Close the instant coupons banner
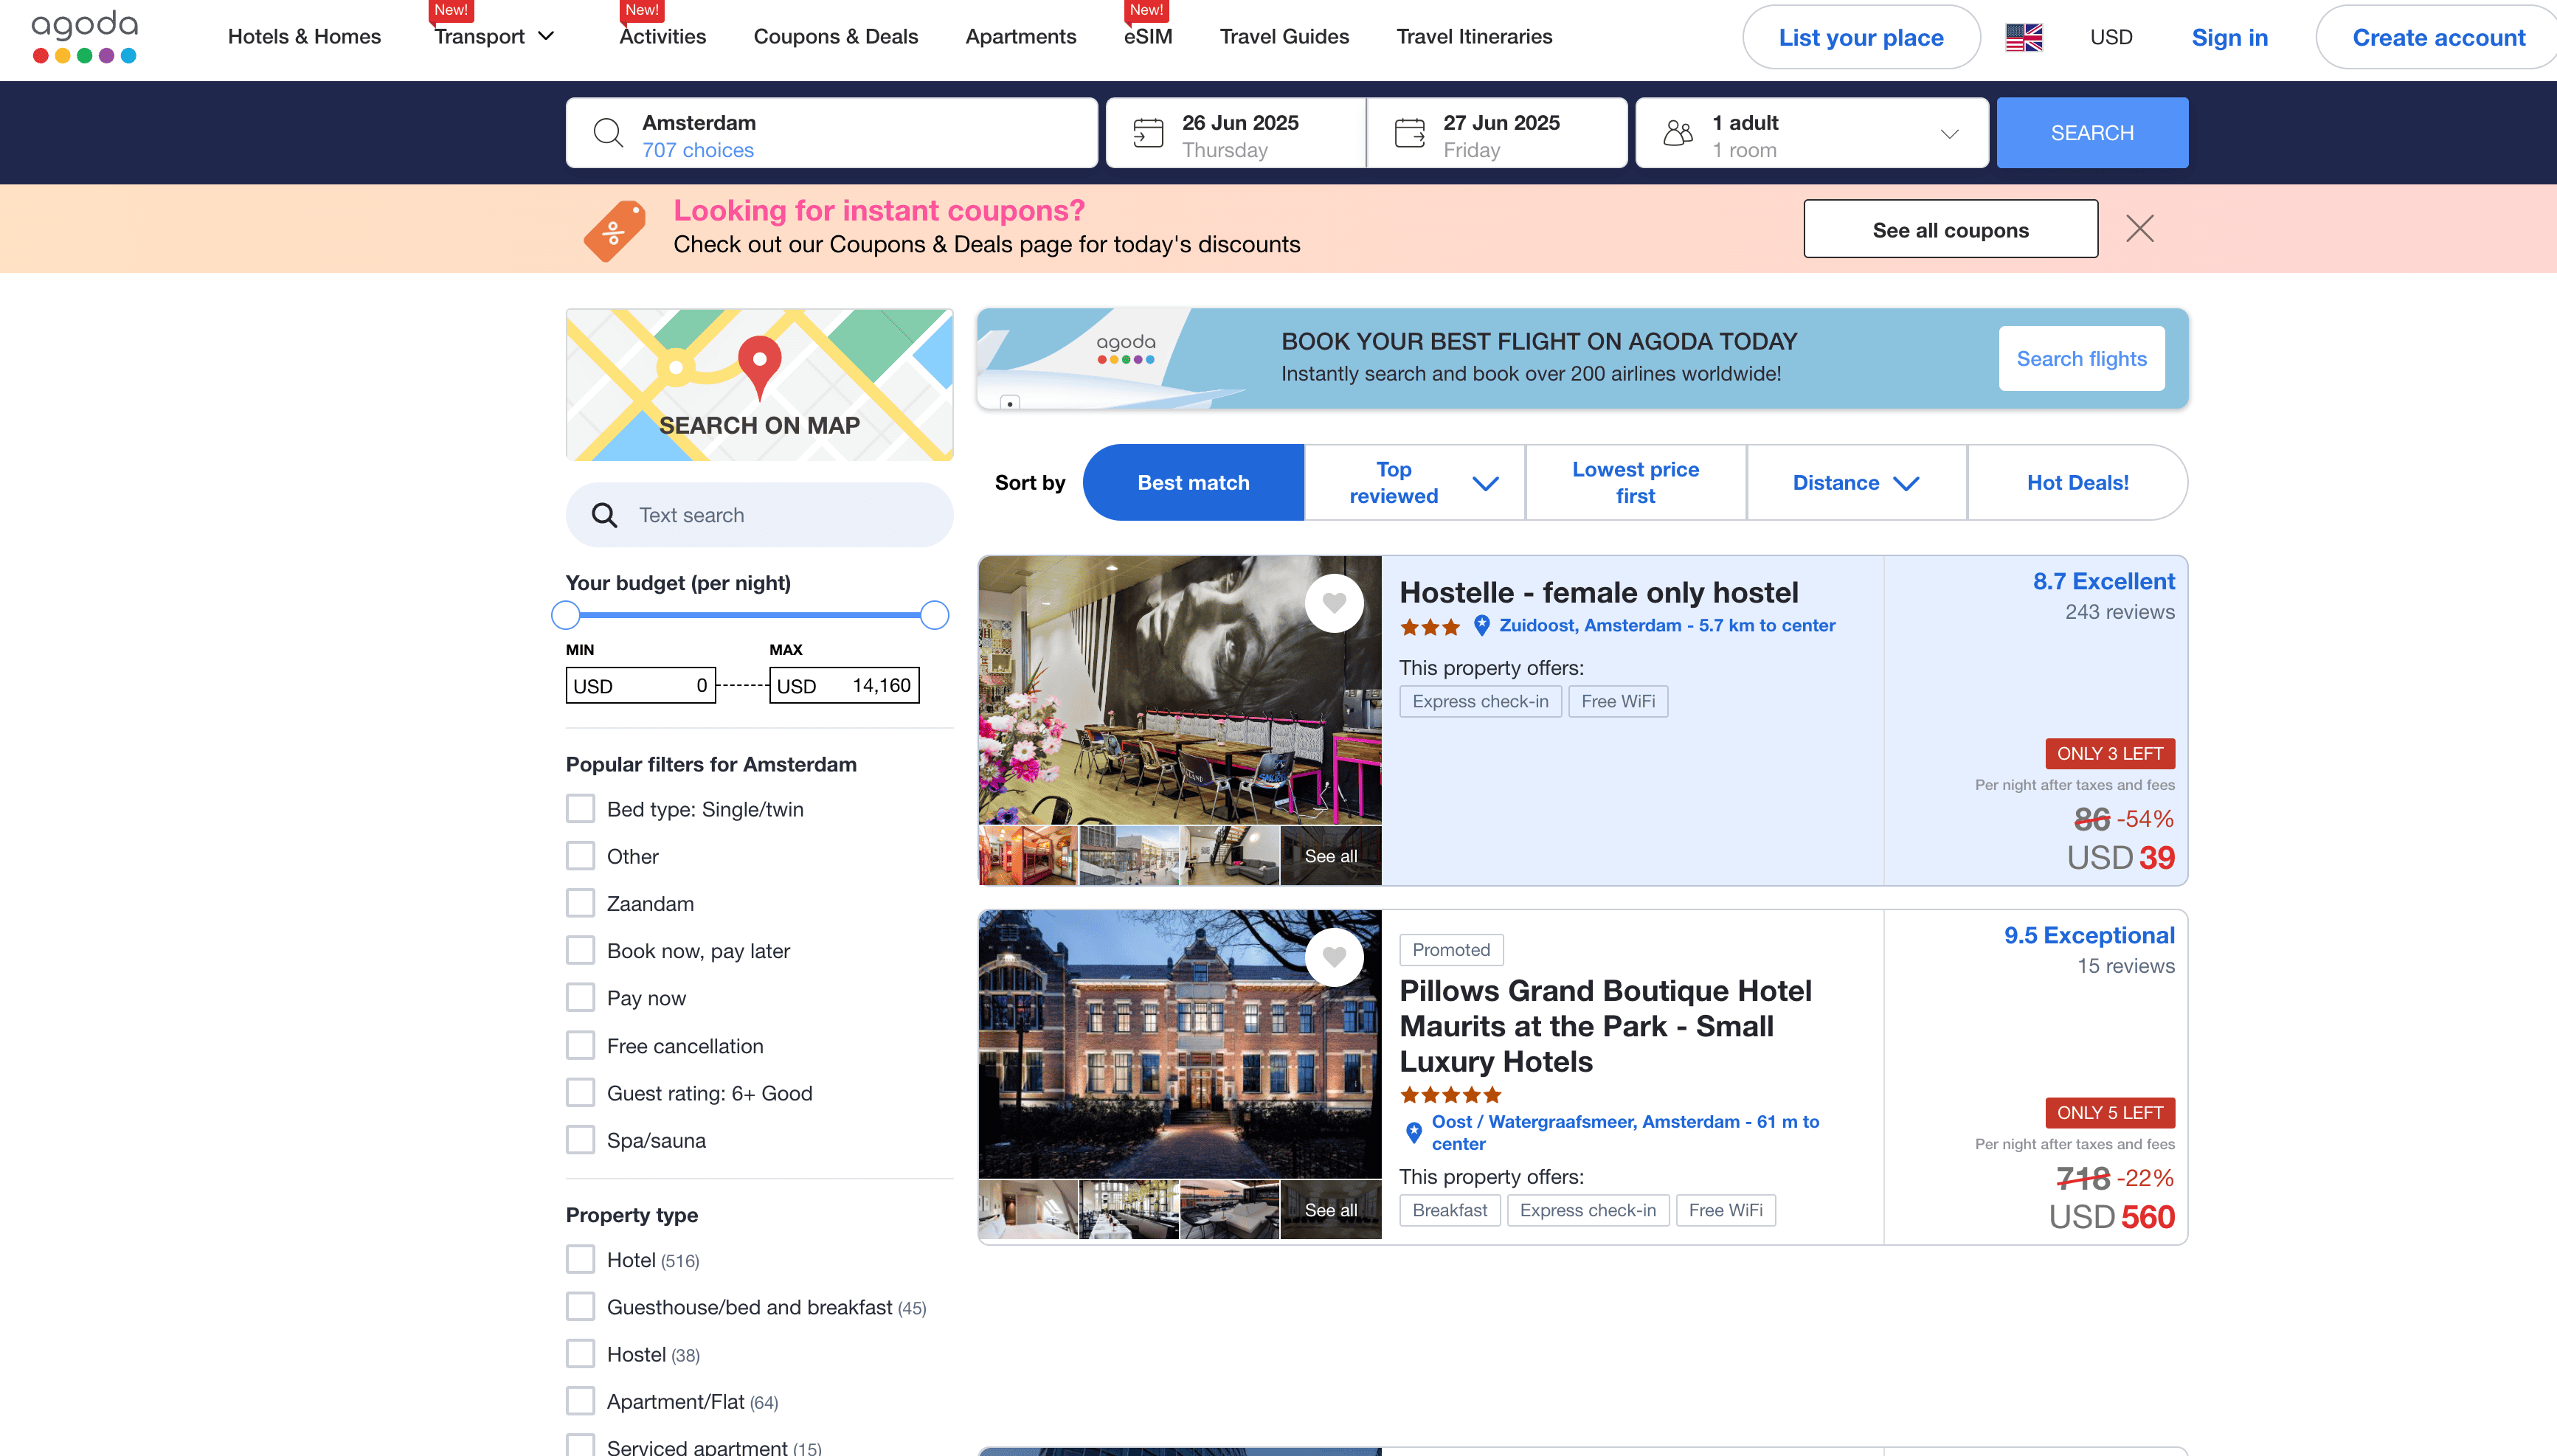Viewport: 2557px width, 1456px height. (2139, 229)
